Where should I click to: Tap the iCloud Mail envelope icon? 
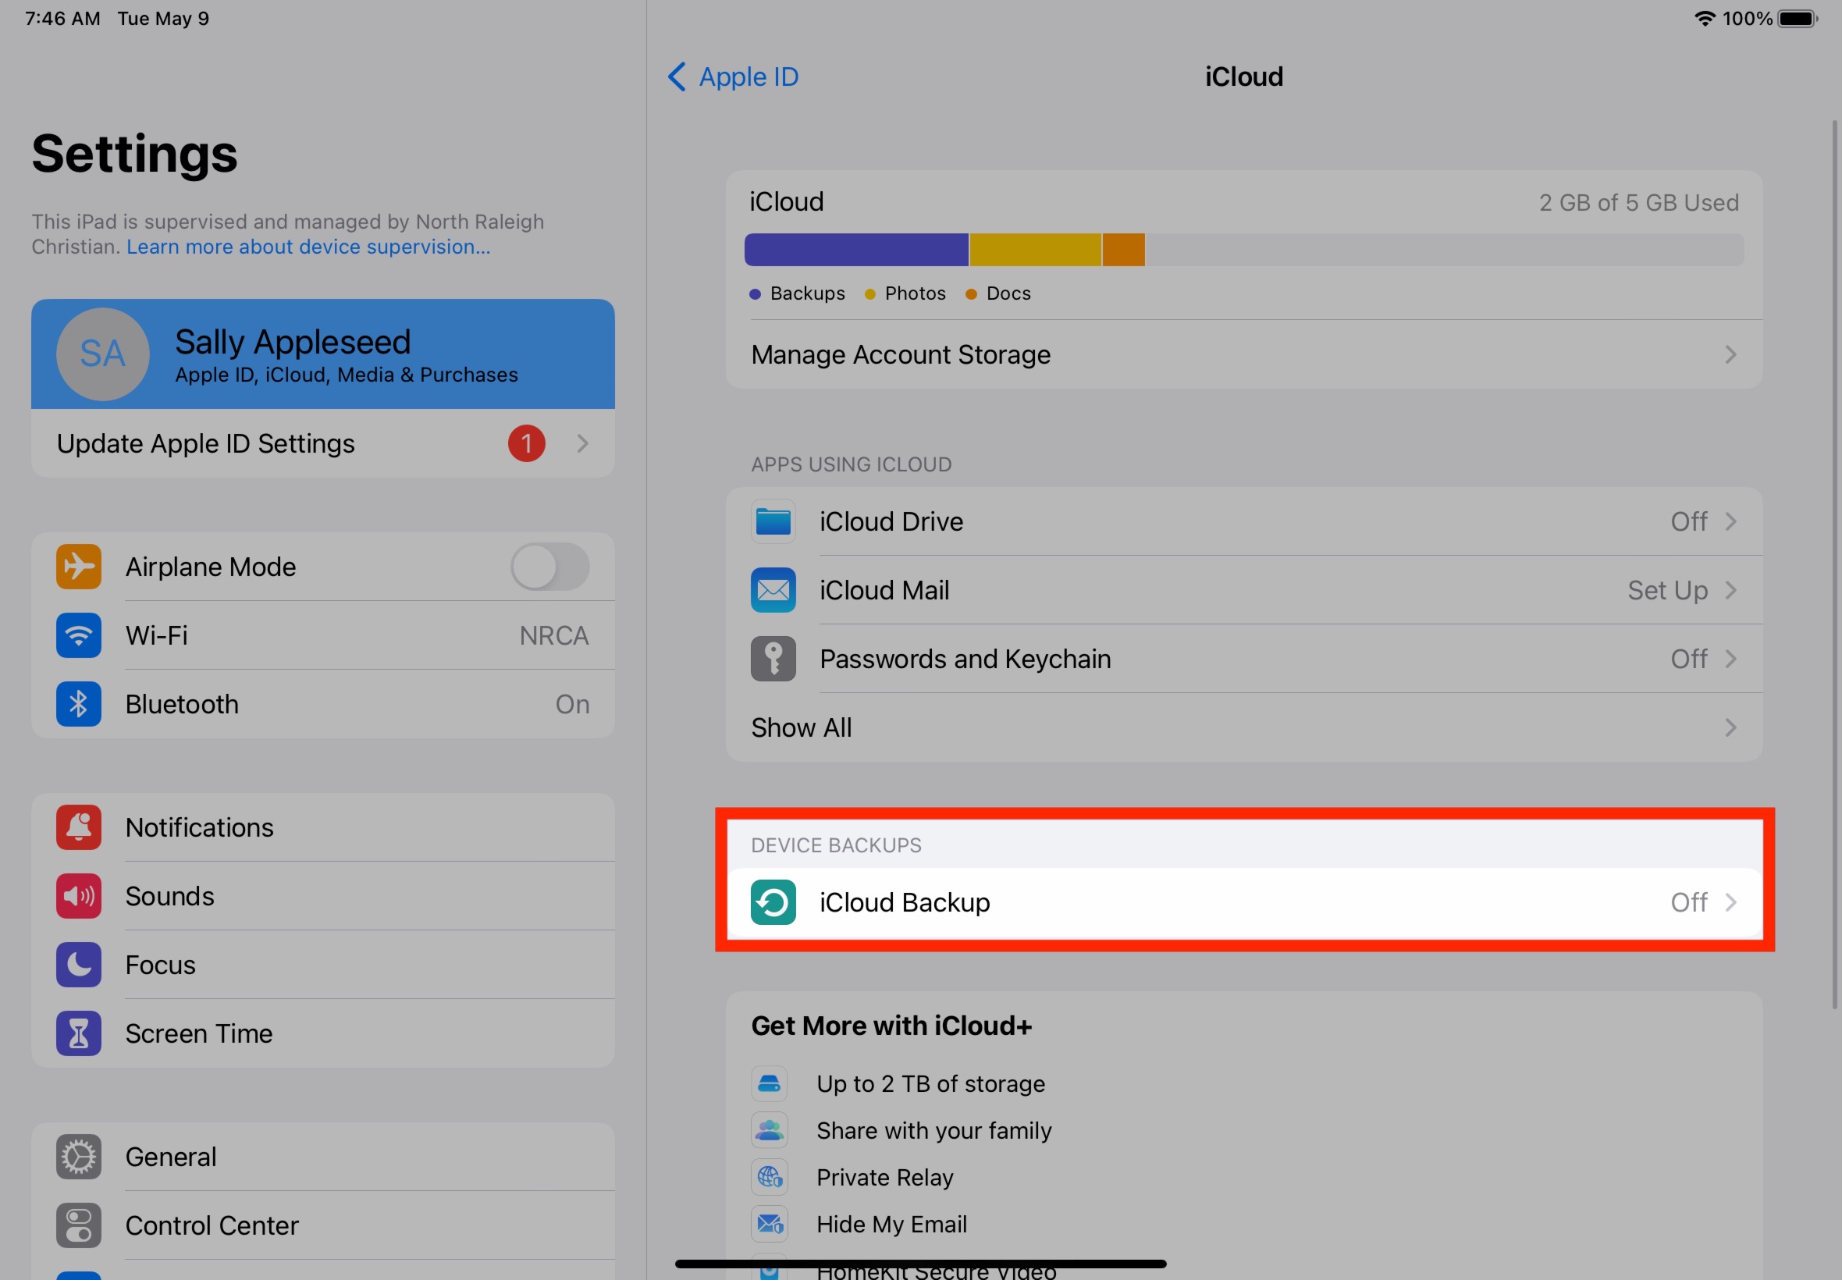(x=773, y=590)
